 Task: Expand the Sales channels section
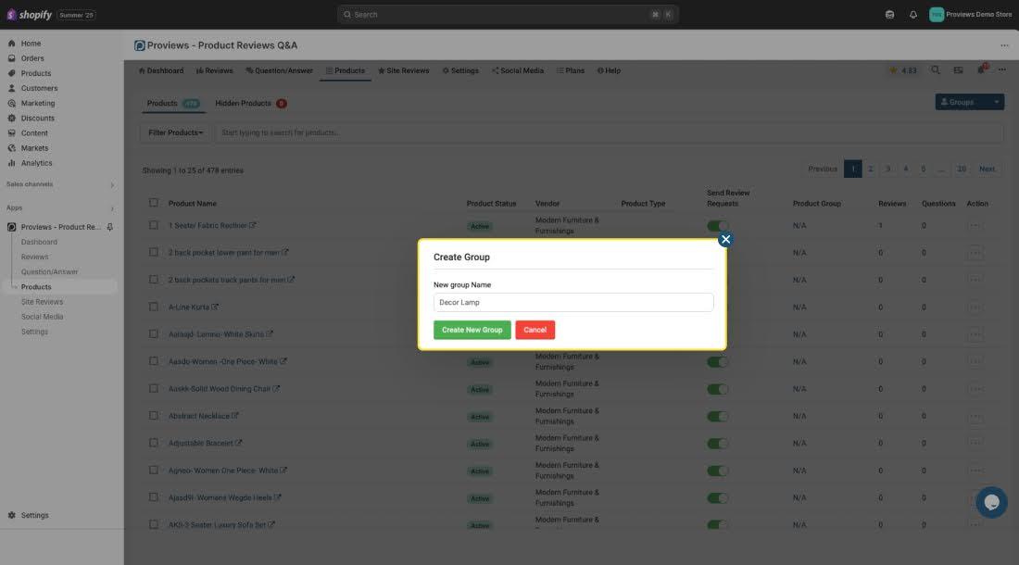(x=112, y=185)
